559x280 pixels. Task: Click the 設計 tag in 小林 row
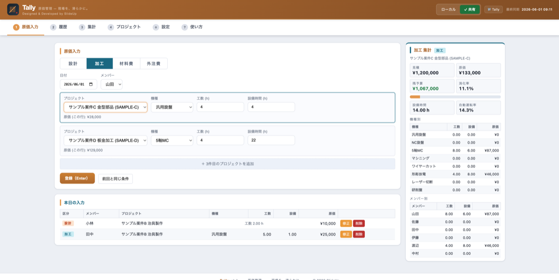(x=68, y=223)
